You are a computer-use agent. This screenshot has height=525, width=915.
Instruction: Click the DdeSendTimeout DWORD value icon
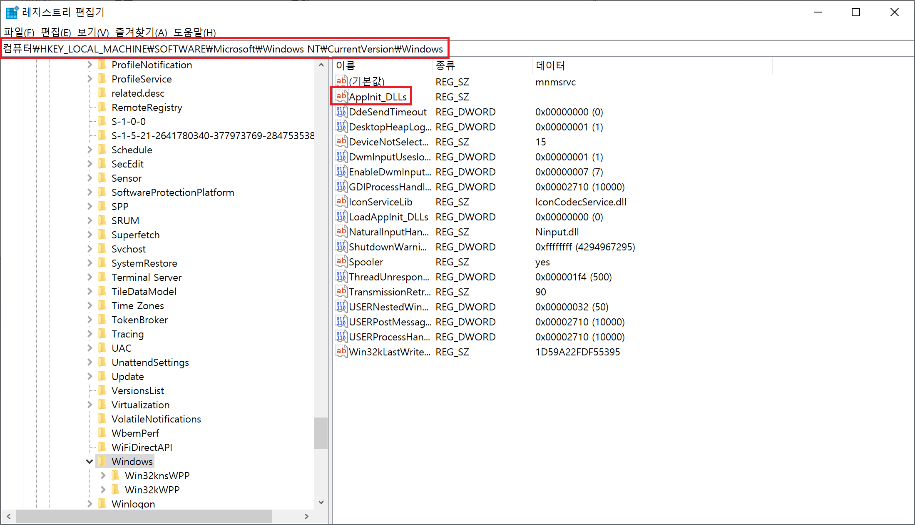(x=341, y=112)
